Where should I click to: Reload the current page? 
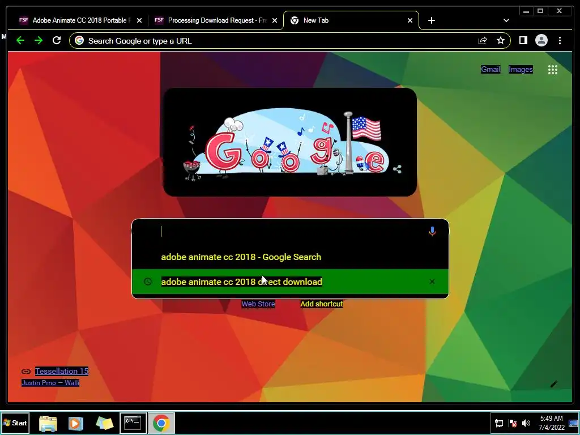(x=57, y=40)
